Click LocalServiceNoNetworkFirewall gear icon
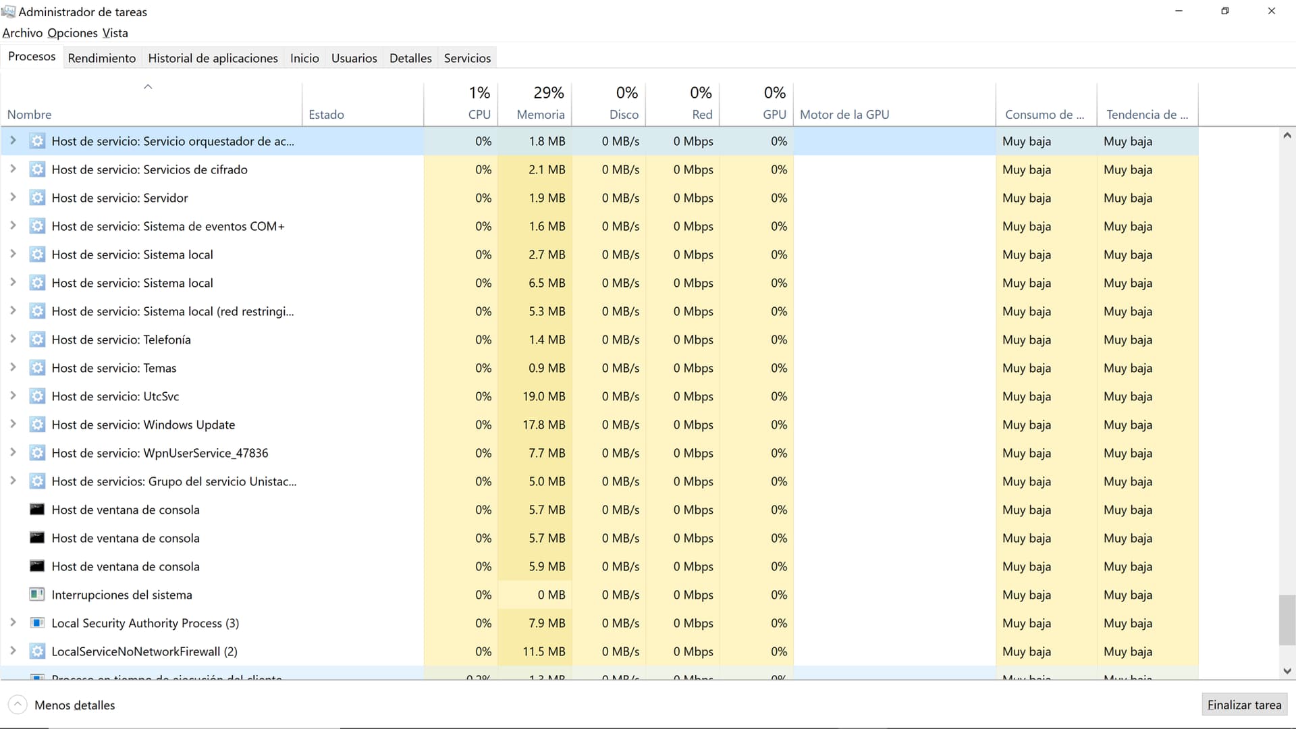The image size is (1296, 729). [37, 651]
